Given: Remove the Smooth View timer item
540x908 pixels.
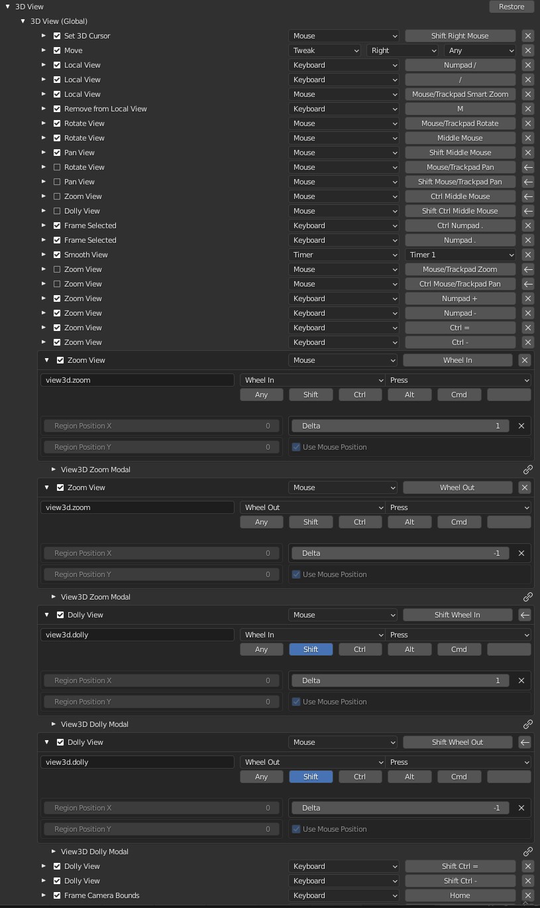Looking at the screenshot, I should pyautogui.click(x=527, y=255).
